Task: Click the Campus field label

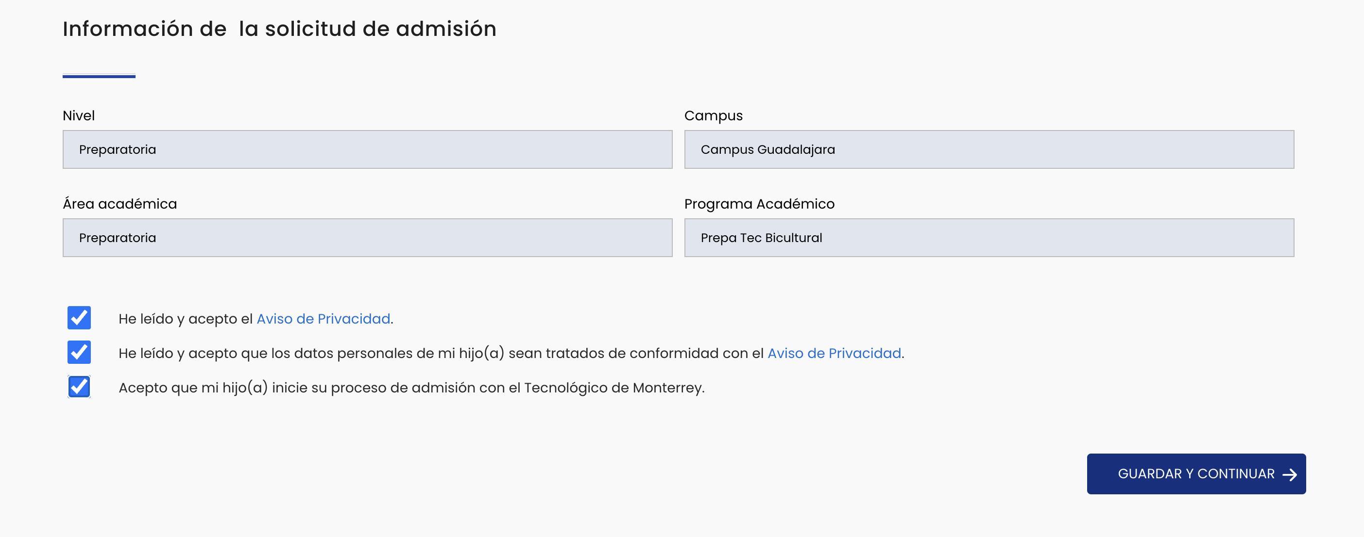Action: (713, 116)
